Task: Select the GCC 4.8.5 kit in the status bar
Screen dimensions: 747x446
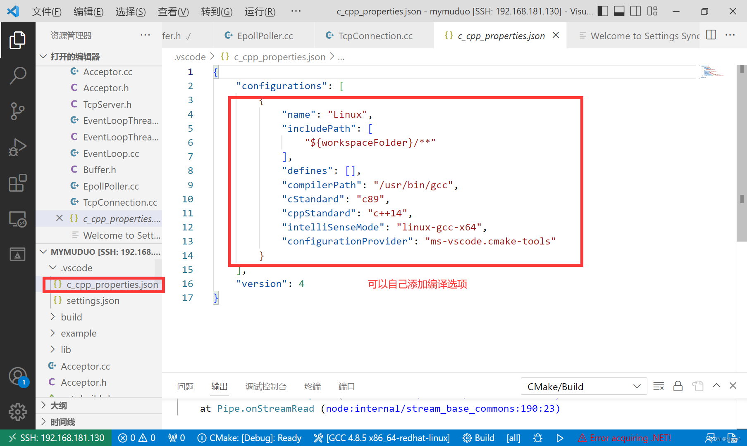Action: (x=382, y=438)
